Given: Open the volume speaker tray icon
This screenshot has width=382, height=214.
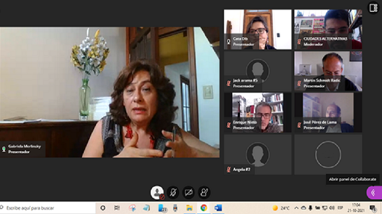Looking at the screenshot, I should 332,208.
